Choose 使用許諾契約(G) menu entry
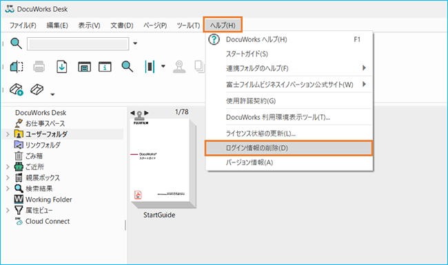 click(289, 100)
